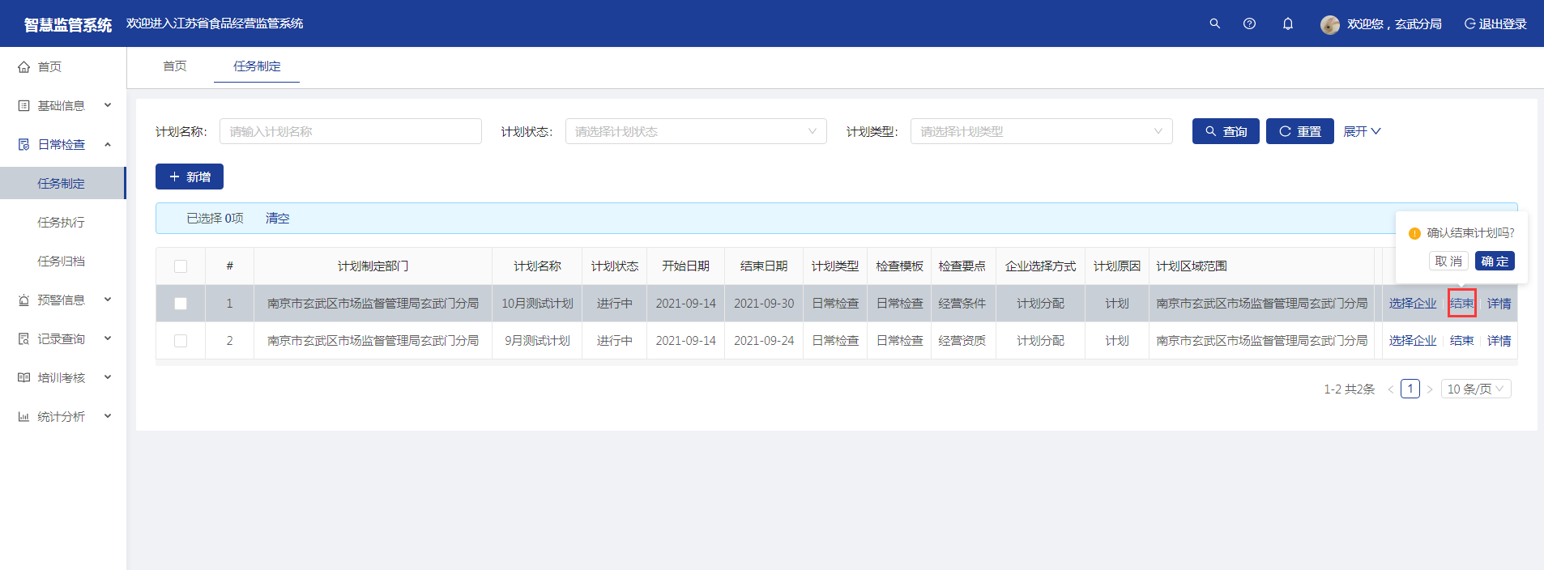Click the home icon in the sidebar
The height and width of the screenshot is (570, 1544).
pos(24,67)
